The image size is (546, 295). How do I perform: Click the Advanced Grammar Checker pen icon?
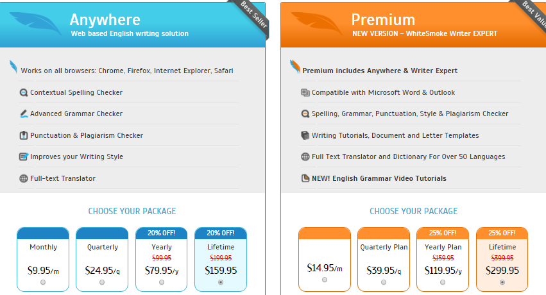tap(24, 114)
